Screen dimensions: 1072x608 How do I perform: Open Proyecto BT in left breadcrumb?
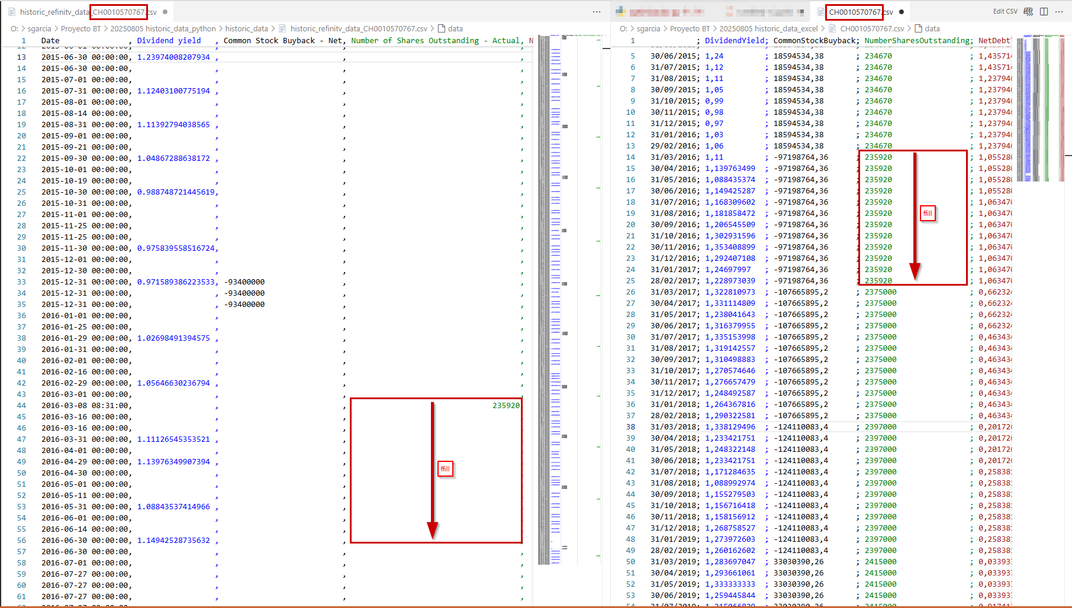[81, 28]
